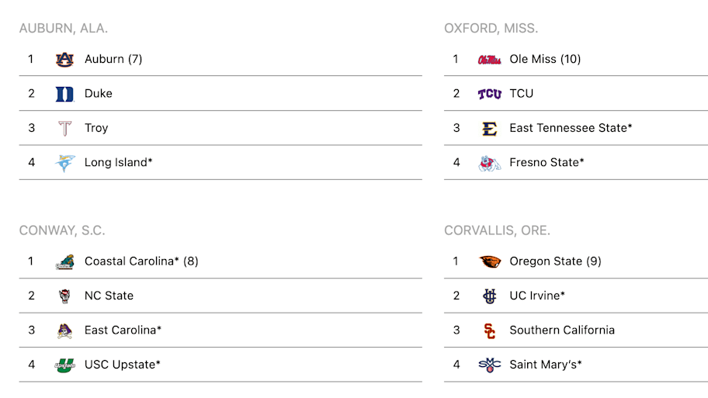Click the Coastal Carolina (8) team name
Screen dimensions: 708x398
[141, 261]
